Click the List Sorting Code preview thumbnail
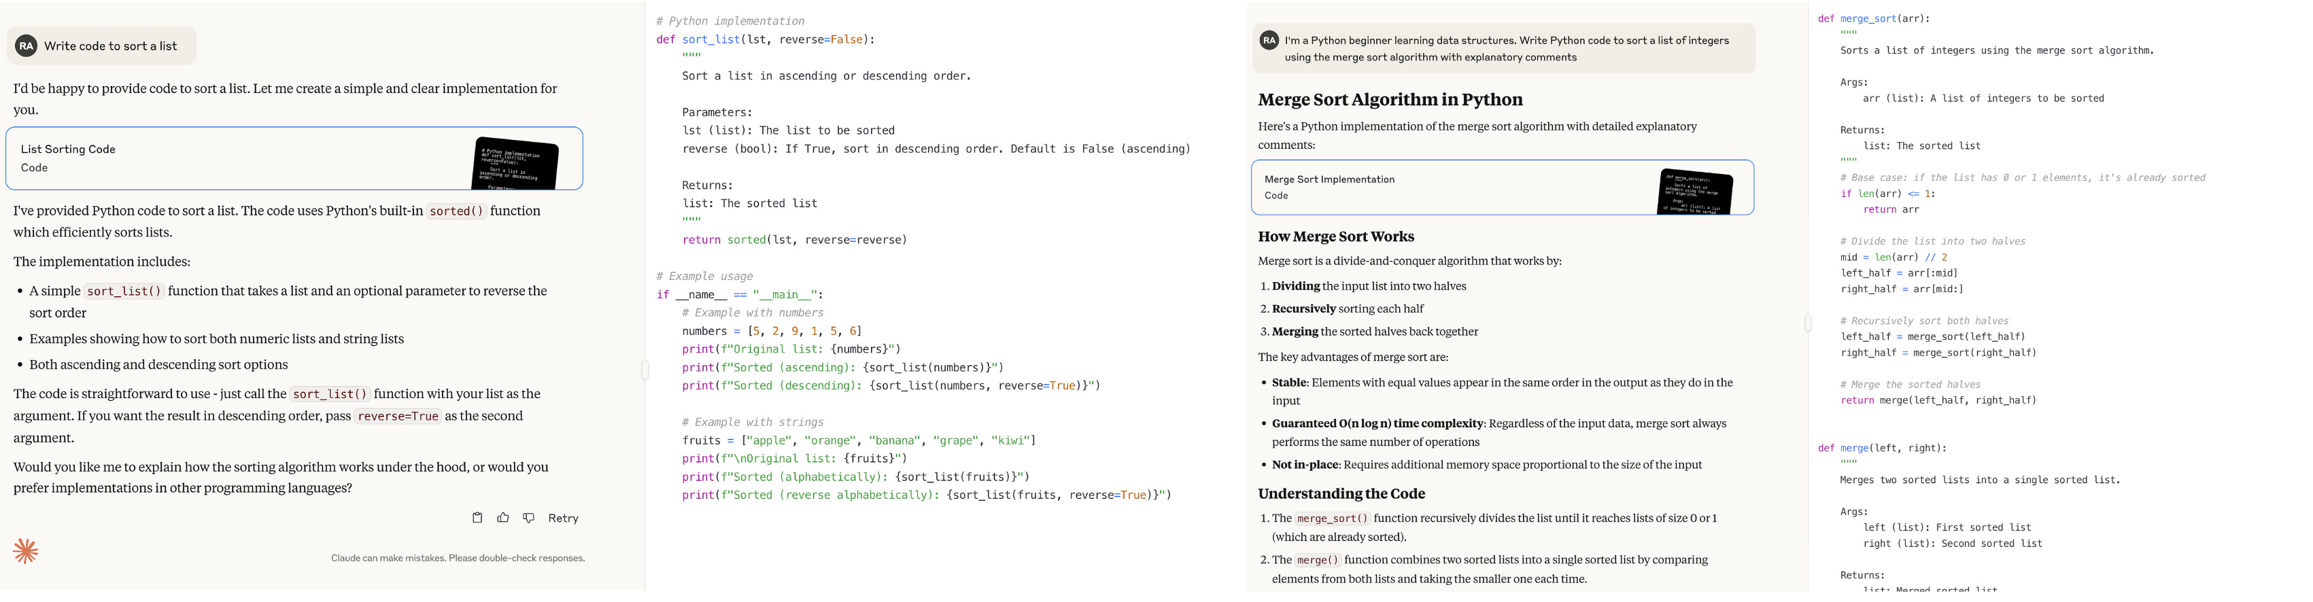 515,163
